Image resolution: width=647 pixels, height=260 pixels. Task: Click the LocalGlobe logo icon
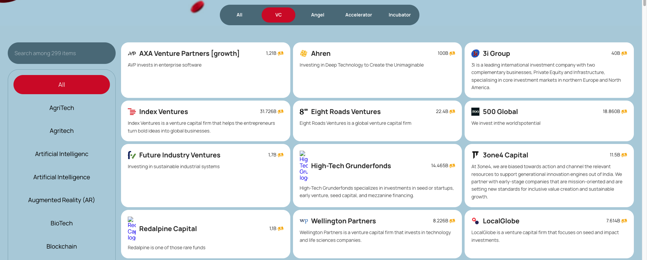point(475,221)
